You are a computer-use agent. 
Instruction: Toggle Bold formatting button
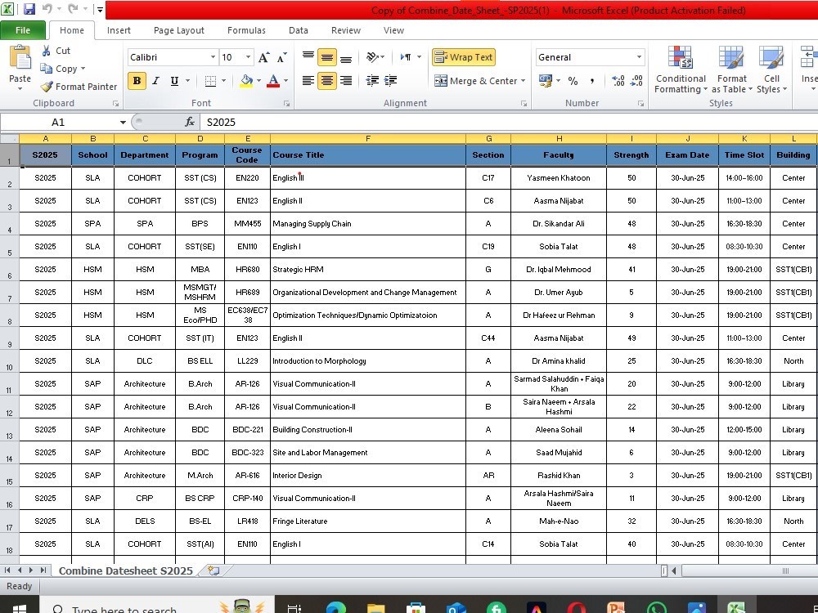pos(137,81)
